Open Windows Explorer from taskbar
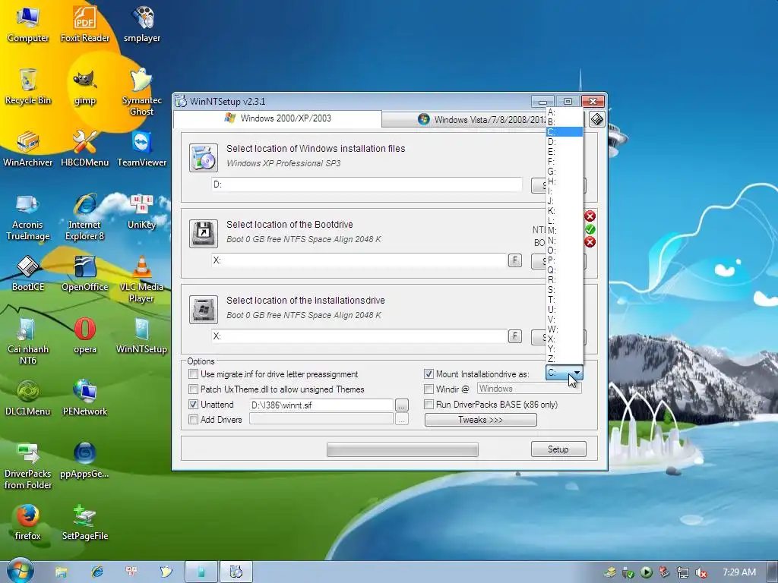This screenshot has height=583, width=778. click(x=61, y=572)
